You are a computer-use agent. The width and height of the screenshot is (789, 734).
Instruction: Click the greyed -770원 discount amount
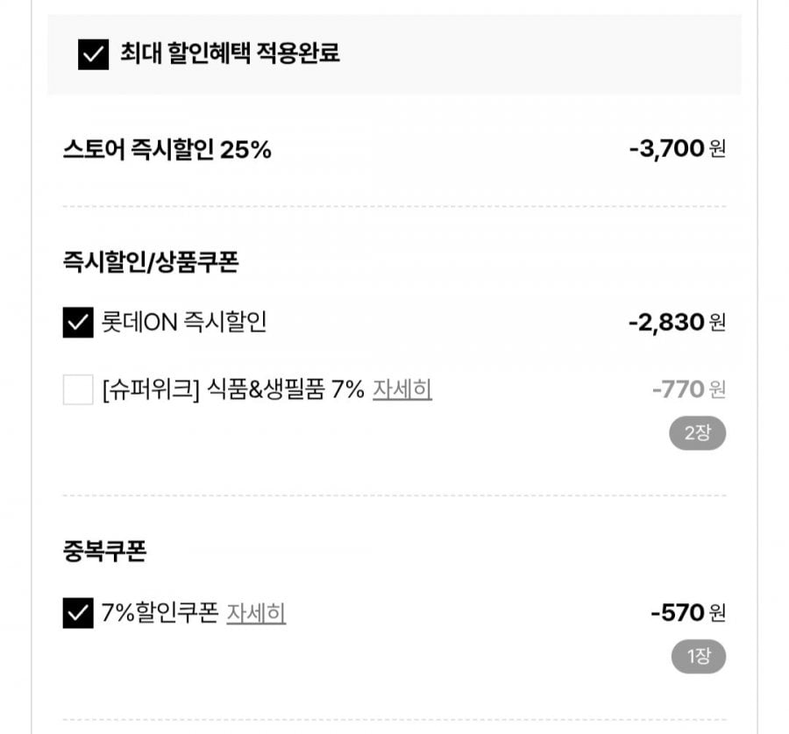688,388
